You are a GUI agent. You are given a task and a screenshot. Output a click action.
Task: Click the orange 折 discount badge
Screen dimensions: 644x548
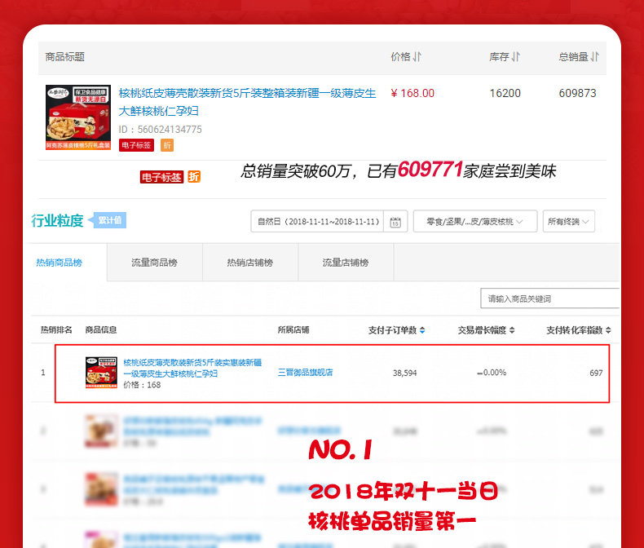point(167,145)
